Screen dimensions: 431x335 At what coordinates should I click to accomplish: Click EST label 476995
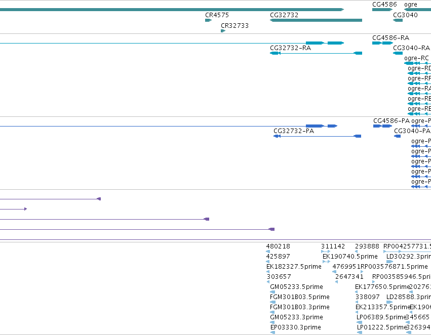tap(344, 267)
